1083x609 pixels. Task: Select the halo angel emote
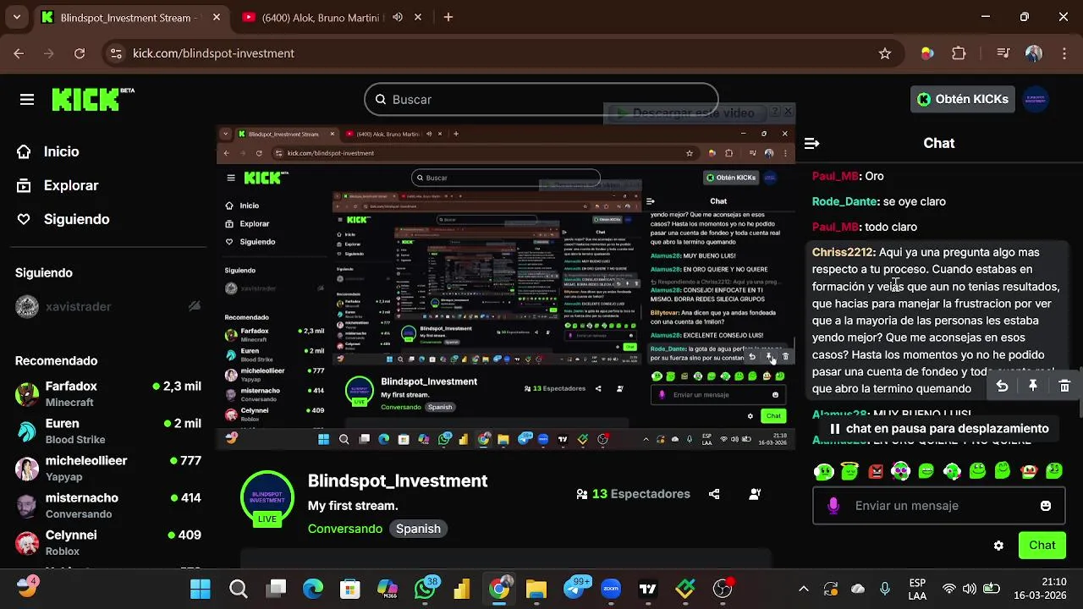[x=849, y=471]
